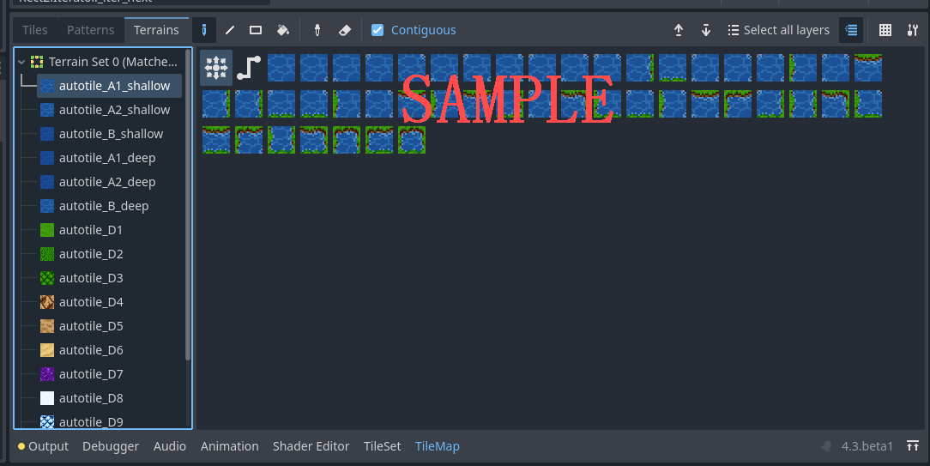Select next layer with down arrow
930x466 pixels.
pyautogui.click(x=706, y=30)
